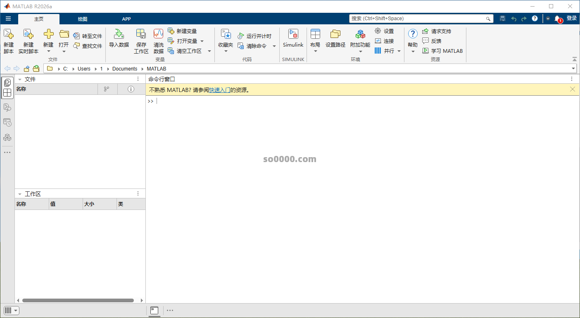Open the layout dropdown in status bar
580x318 pixels.
pos(11,311)
